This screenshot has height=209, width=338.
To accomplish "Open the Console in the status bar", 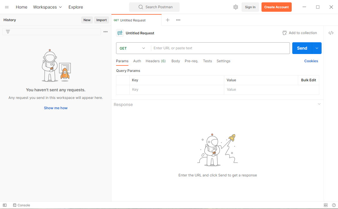I will click(21, 205).
